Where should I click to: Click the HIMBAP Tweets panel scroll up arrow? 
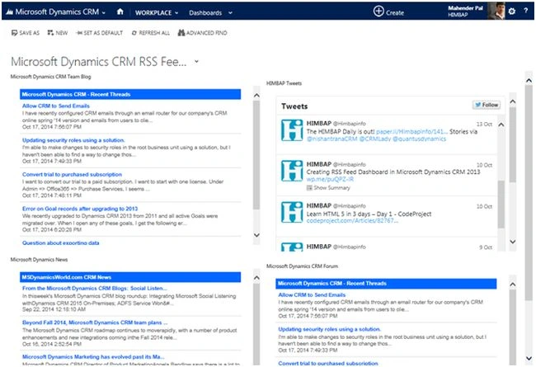pos(512,101)
